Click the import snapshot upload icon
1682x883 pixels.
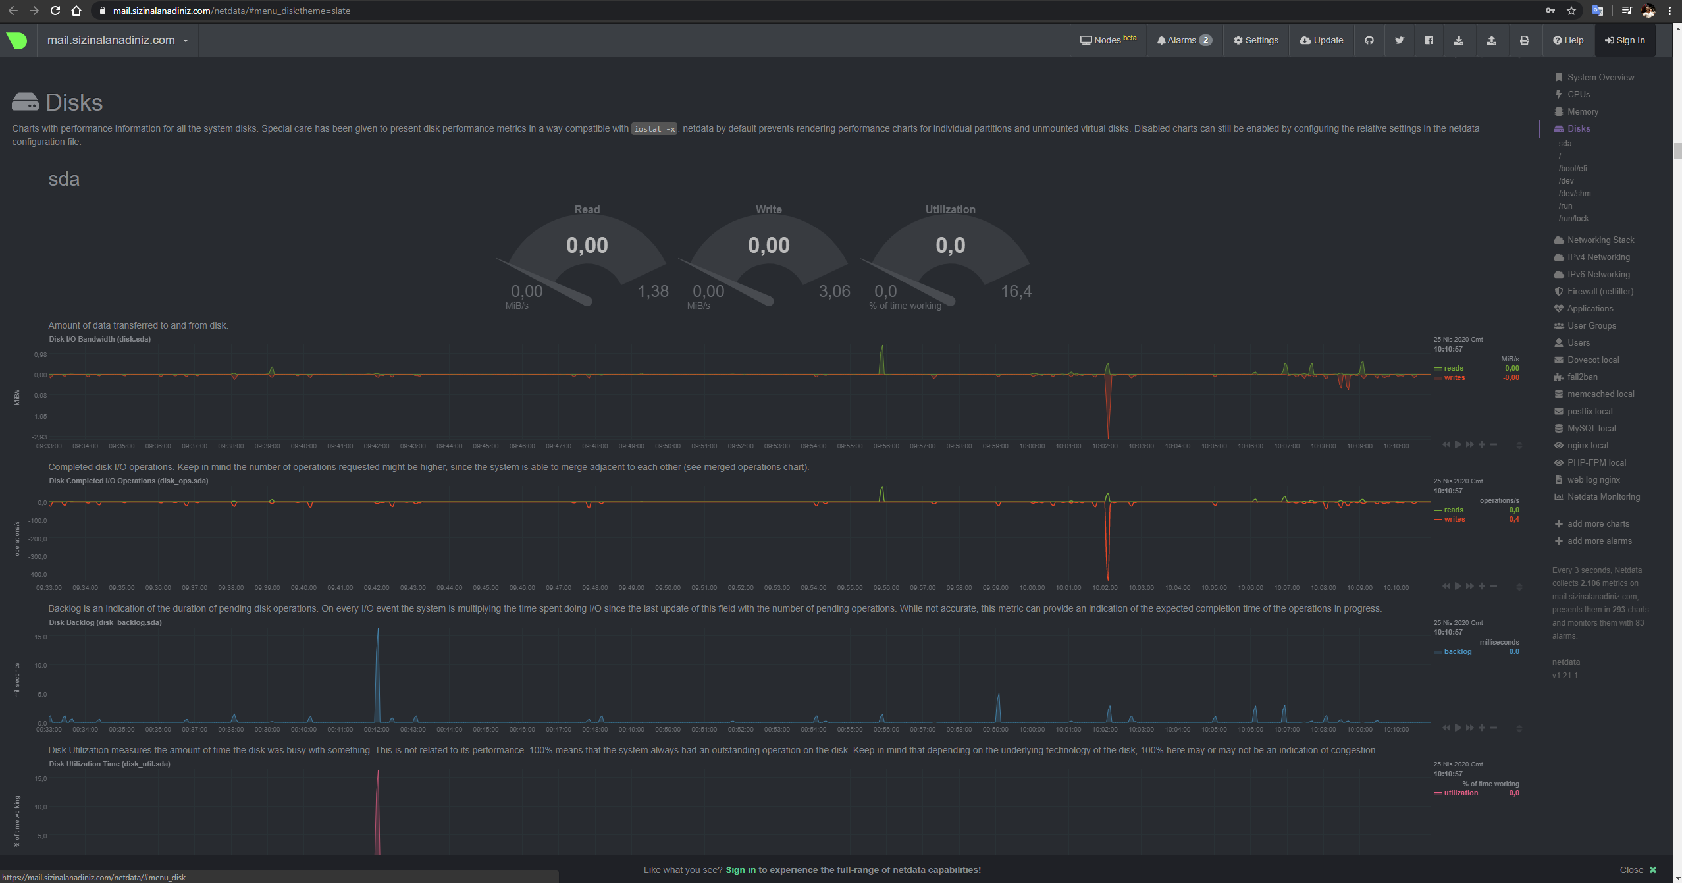click(1491, 40)
